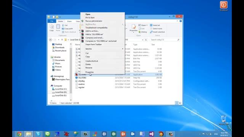Open the green LINE app on the taskbar

(48, 134)
